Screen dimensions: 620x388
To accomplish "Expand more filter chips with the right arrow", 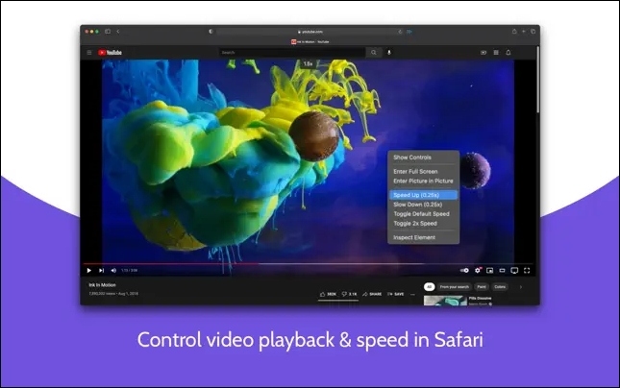I will [521, 287].
